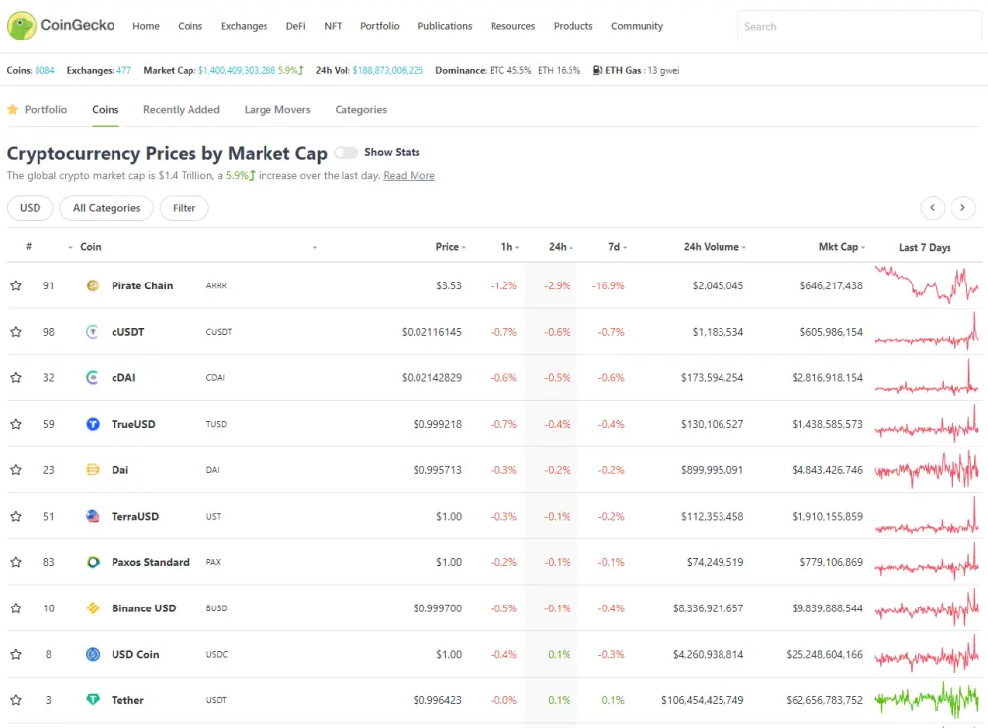Switch to the Recently Added tab
988x728 pixels.
pos(182,109)
